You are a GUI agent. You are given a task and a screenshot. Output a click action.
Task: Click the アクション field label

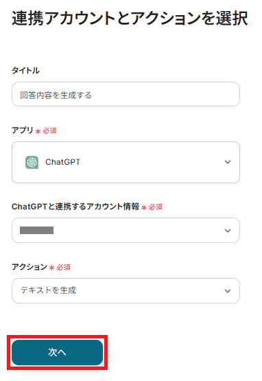[29, 267]
